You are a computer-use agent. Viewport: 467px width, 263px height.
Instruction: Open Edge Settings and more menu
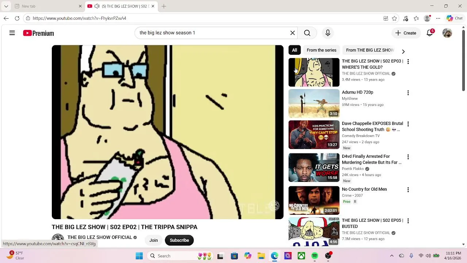tap(438, 18)
